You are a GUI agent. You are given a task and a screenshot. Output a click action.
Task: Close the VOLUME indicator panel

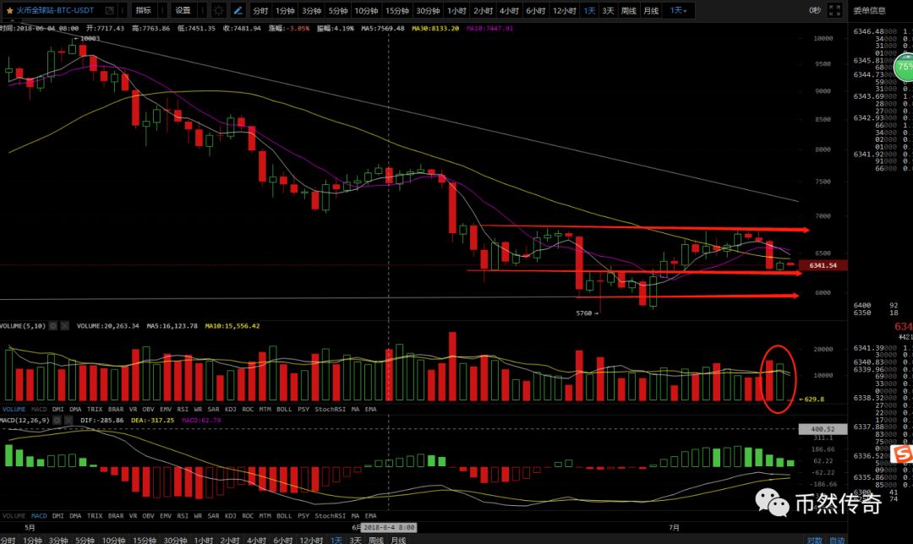pos(64,326)
